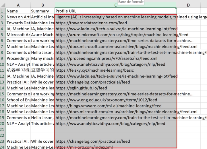
Task: Click the 'News on Arti' name cell
Action: pyautogui.click(x=18, y=17)
